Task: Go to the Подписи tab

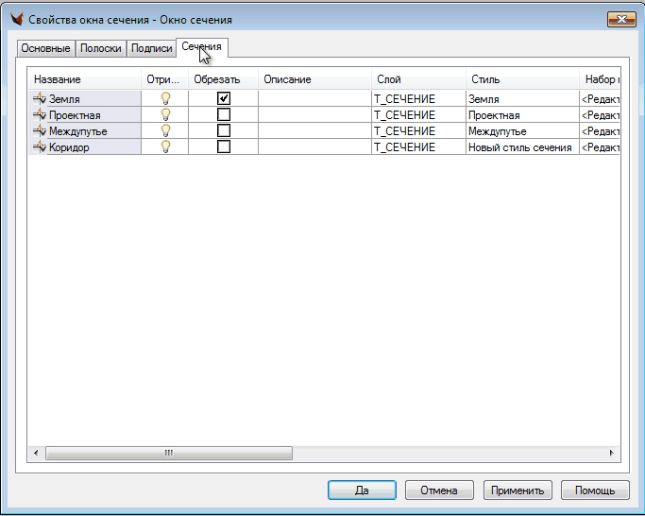Action: (151, 48)
